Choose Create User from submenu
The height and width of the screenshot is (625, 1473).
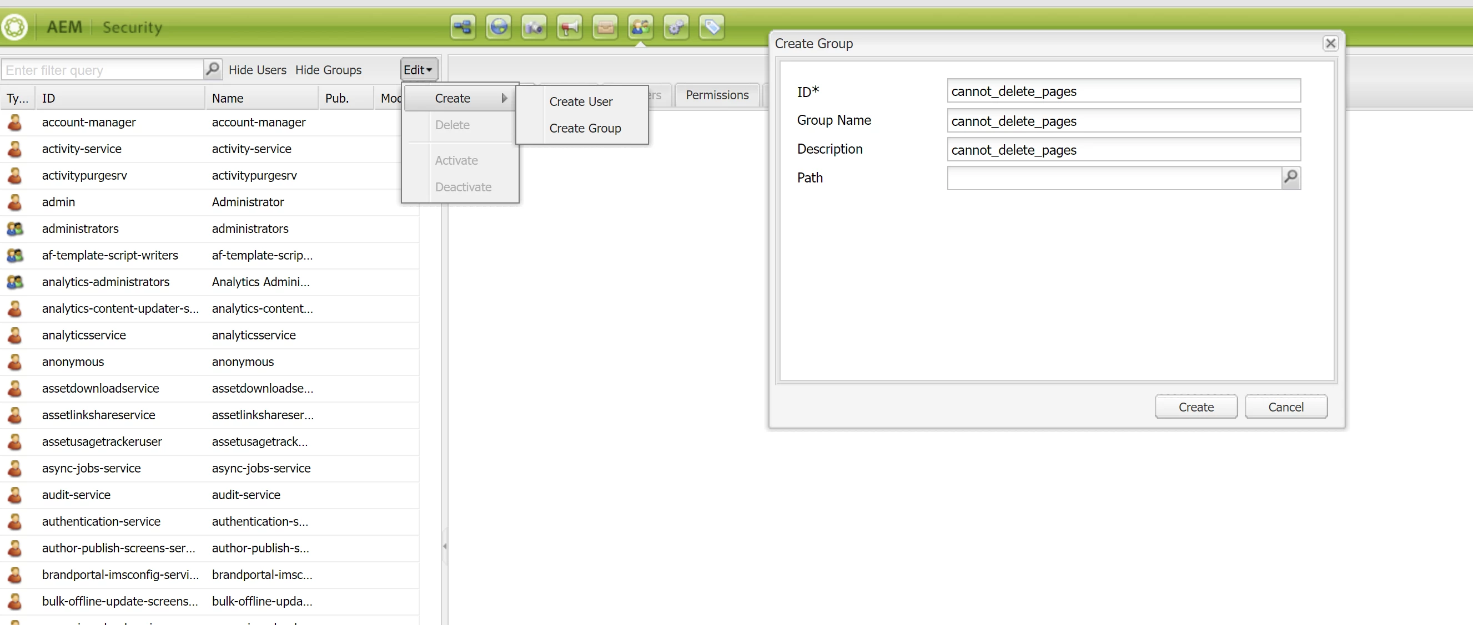pyautogui.click(x=580, y=101)
